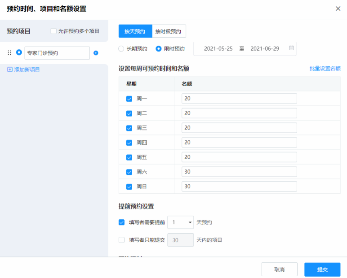347x278 pixels.
Task: Close the 预约时间 settings dialog
Action: (338, 9)
